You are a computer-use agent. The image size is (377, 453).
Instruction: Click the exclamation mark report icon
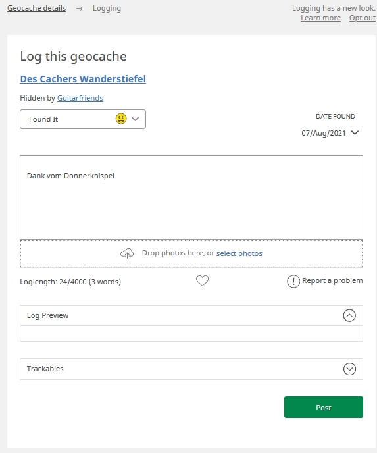[x=293, y=281]
